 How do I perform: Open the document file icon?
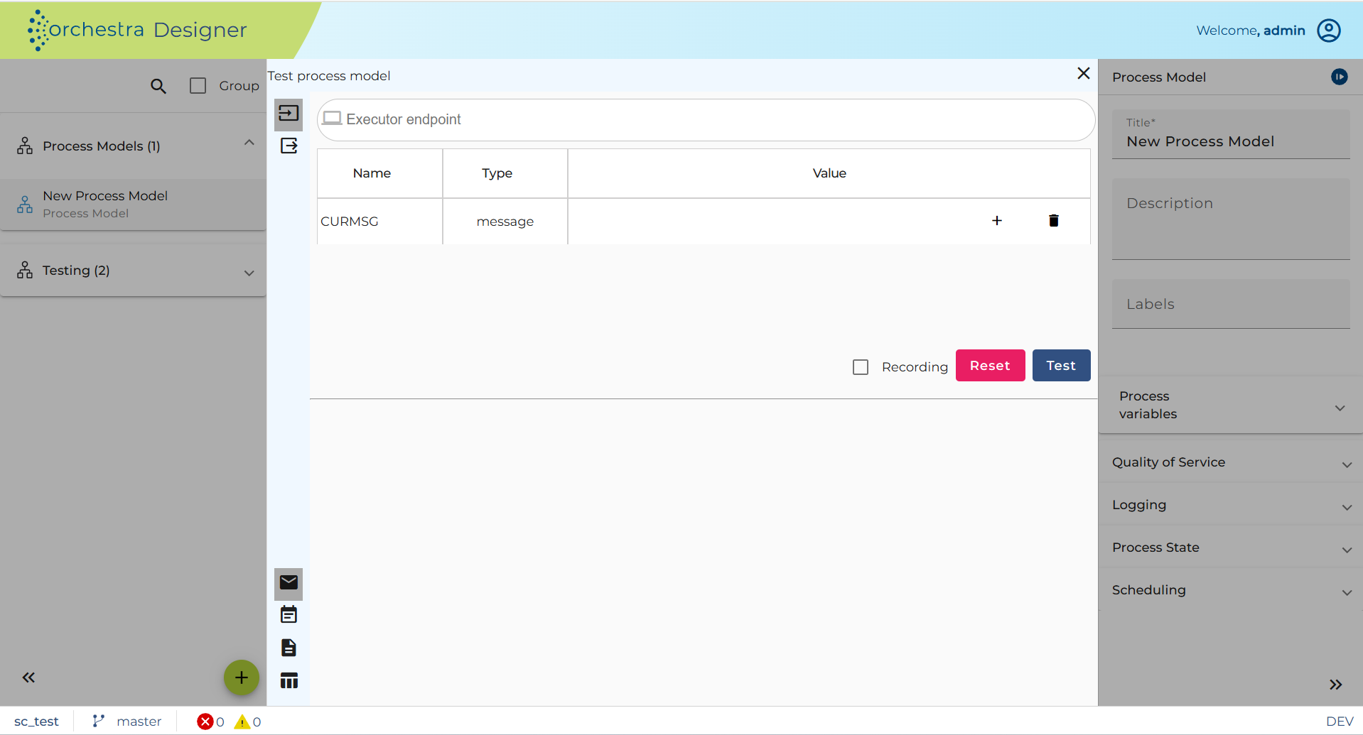pos(289,648)
